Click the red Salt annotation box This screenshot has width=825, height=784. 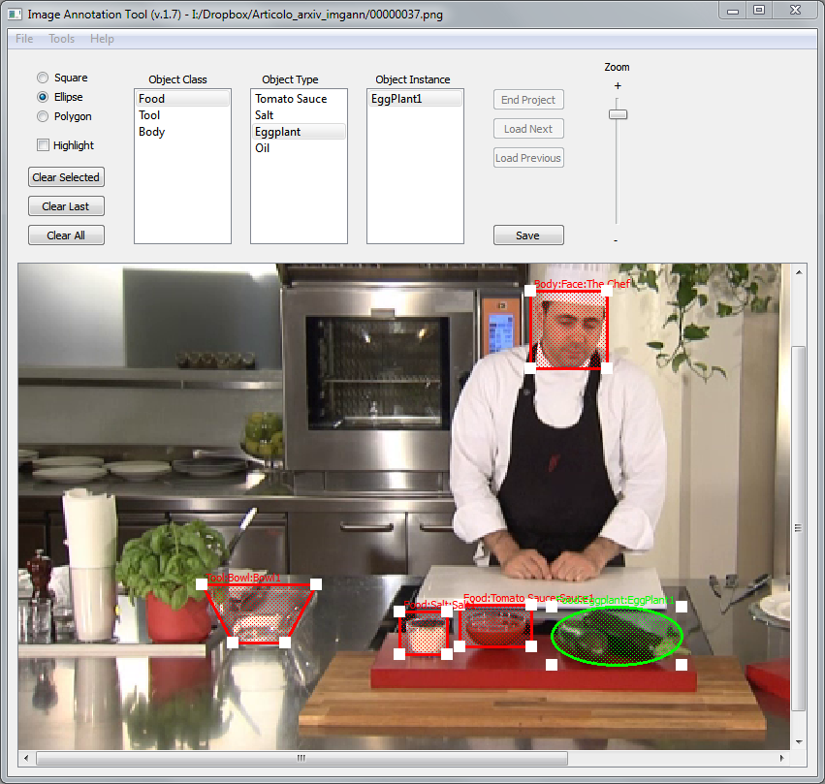pyautogui.click(x=423, y=633)
